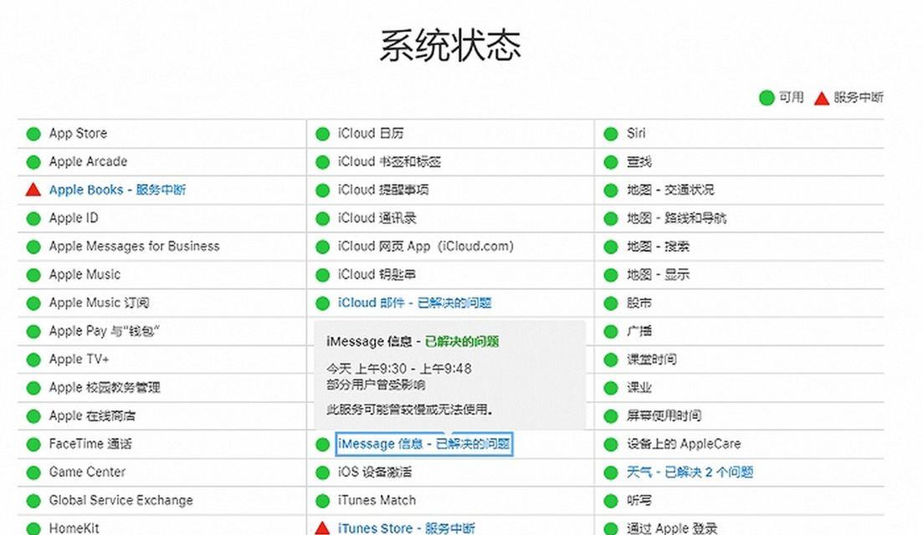Image resolution: width=923 pixels, height=535 pixels.
Task: Open the iCloud 已解决的问题 link
Action: tap(414, 303)
